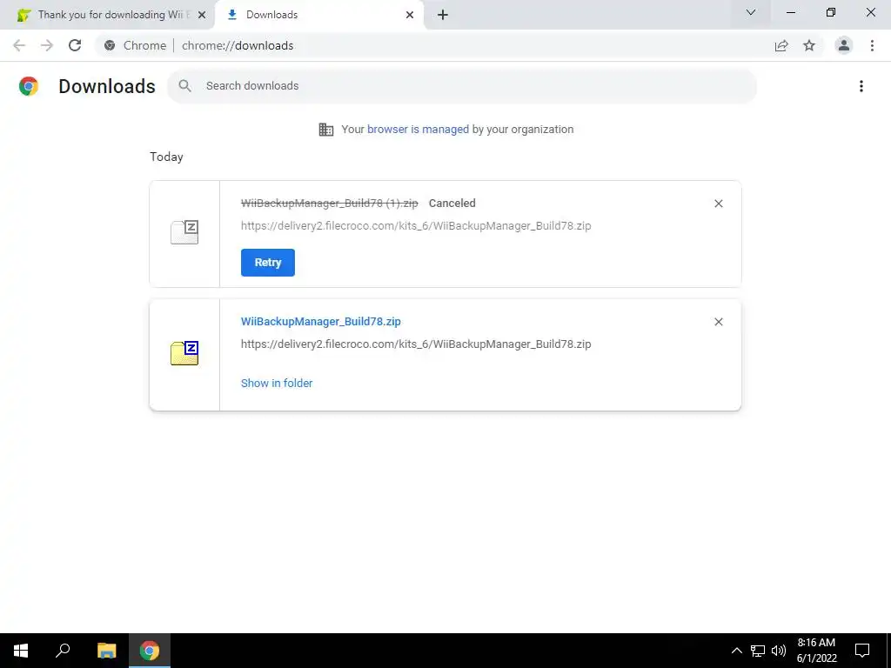Open the Windows Start menu
891x668 pixels.
click(x=21, y=651)
